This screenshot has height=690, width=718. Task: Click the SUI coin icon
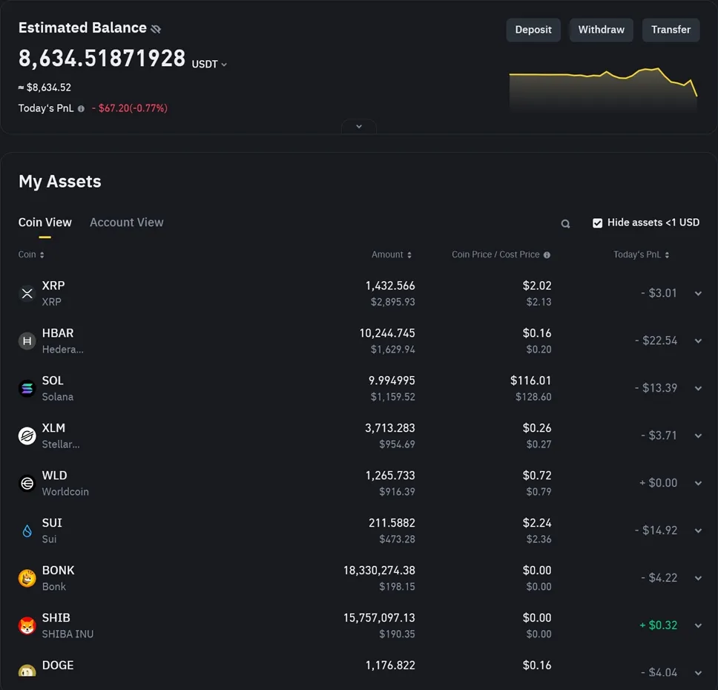pyautogui.click(x=27, y=530)
